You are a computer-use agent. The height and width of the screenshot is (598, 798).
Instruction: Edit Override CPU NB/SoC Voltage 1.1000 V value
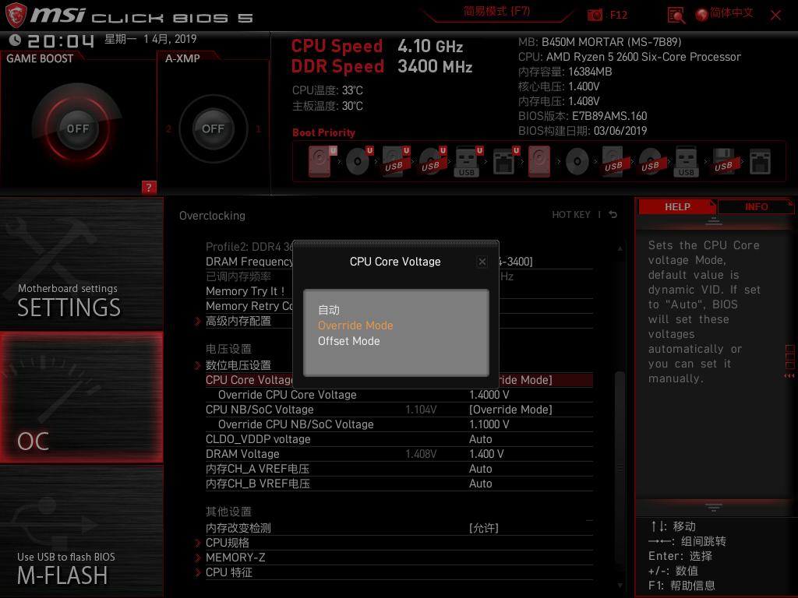tap(489, 424)
